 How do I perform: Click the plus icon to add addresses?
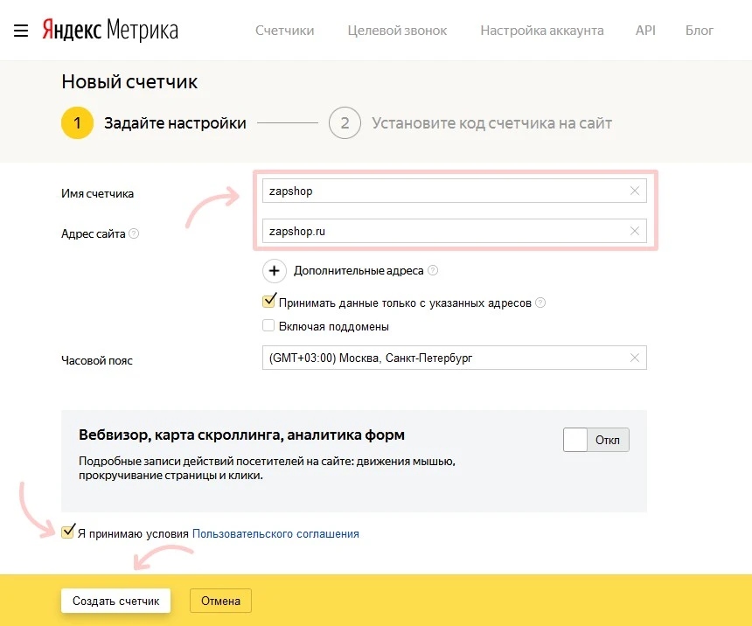pyautogui.click(x=274, y=271)
